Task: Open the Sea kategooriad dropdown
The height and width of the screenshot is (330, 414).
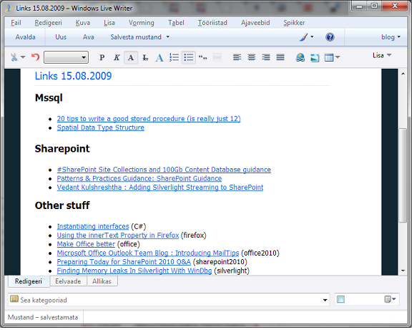Action: pos(325,300)
